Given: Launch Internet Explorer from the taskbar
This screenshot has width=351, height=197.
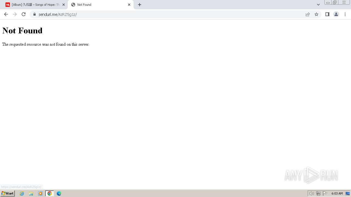Looking at the screenshot, I should click(x=22, y=193).
